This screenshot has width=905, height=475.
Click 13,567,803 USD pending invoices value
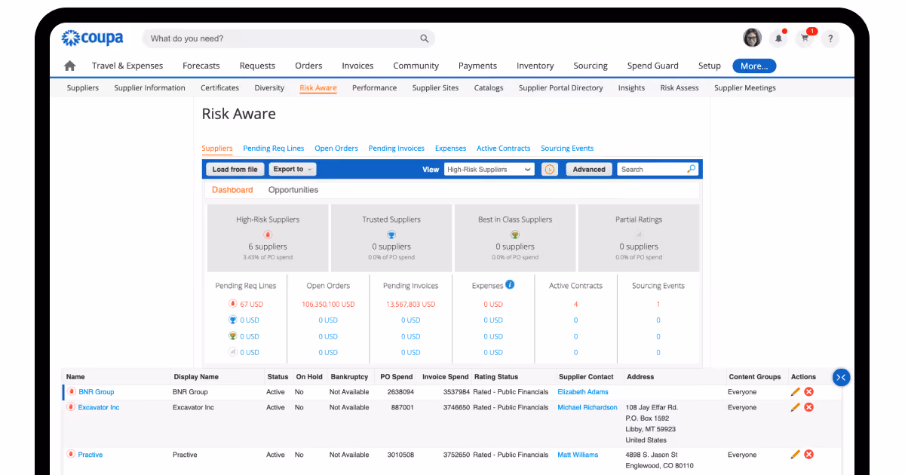click(x=410, y=305)
